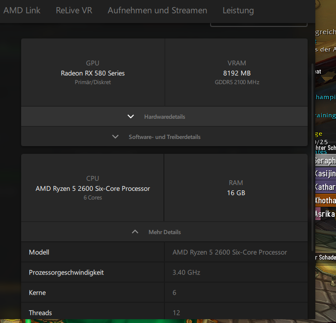Click the RAM heading label
The image size is (336, 323).
click(236, 183)
